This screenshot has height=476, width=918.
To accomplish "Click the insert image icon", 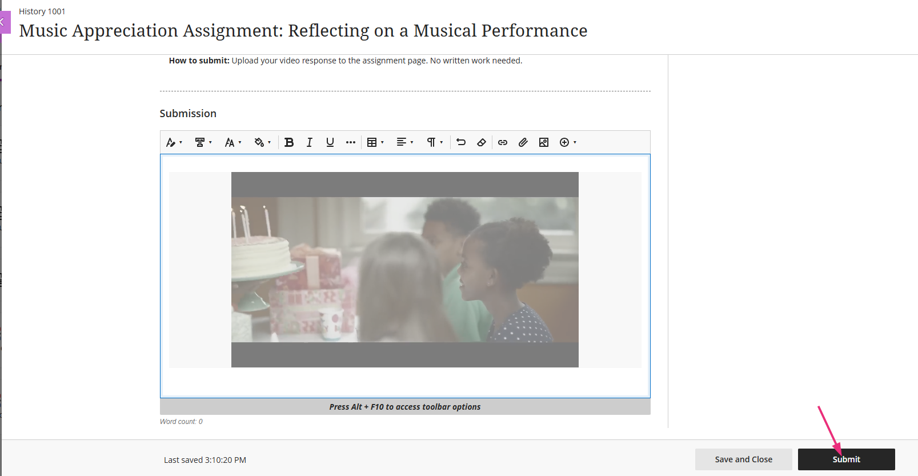I will pyautogui.click(x=544, y=142).
